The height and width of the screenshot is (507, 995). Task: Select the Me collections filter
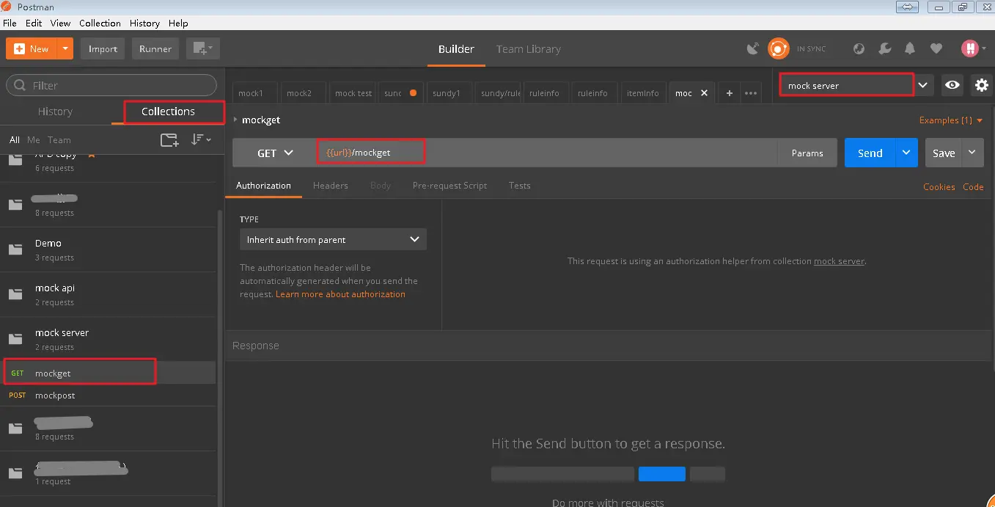[x=34, y=140]
